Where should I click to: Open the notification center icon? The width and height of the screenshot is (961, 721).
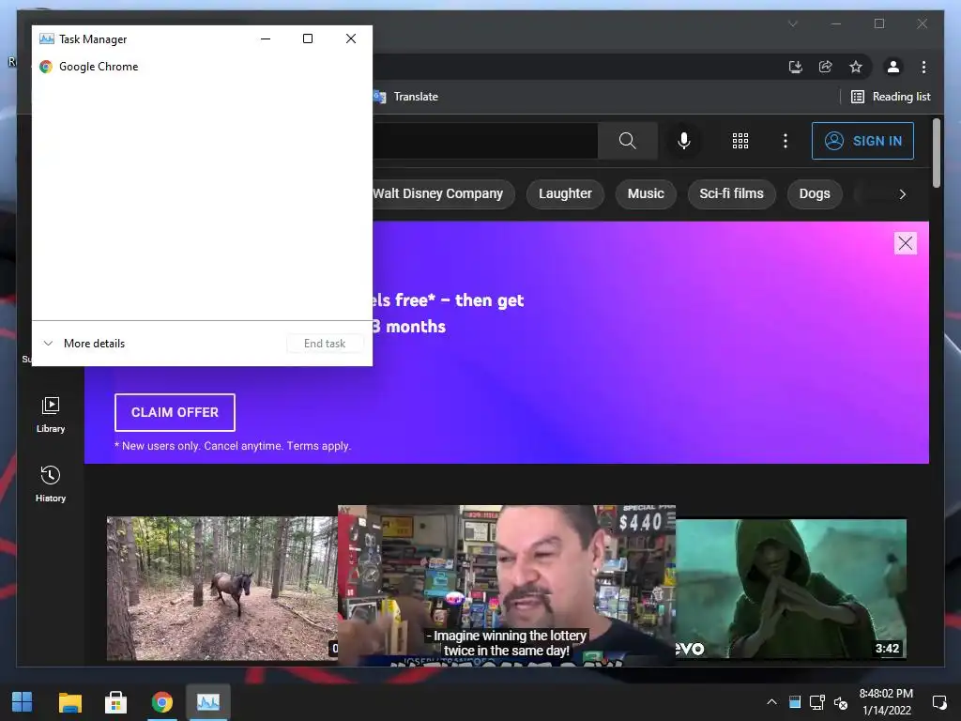[x=938, y=702]
